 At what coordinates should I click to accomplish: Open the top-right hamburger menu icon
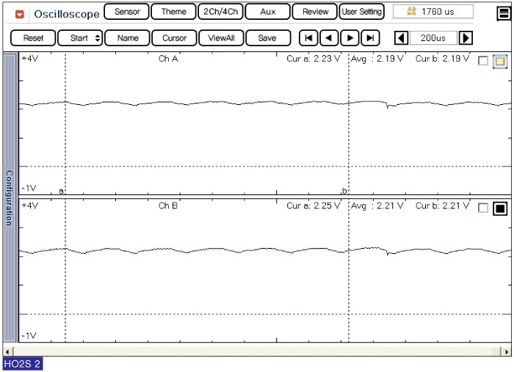point(503,12)
